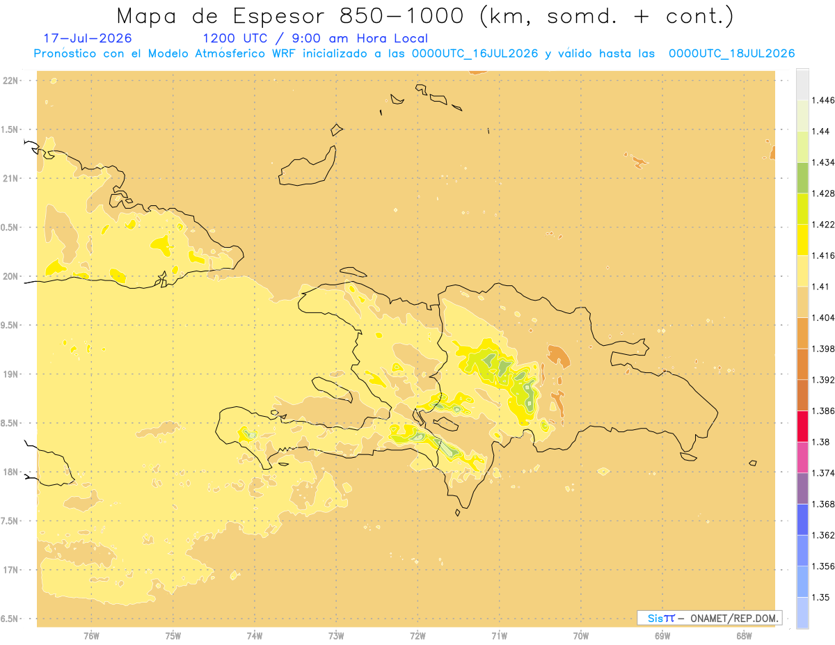Image resolution: width=835 pixels, height=645 pixels.
Task: Click the legend value '1.44'
Action: pos(821,131)
